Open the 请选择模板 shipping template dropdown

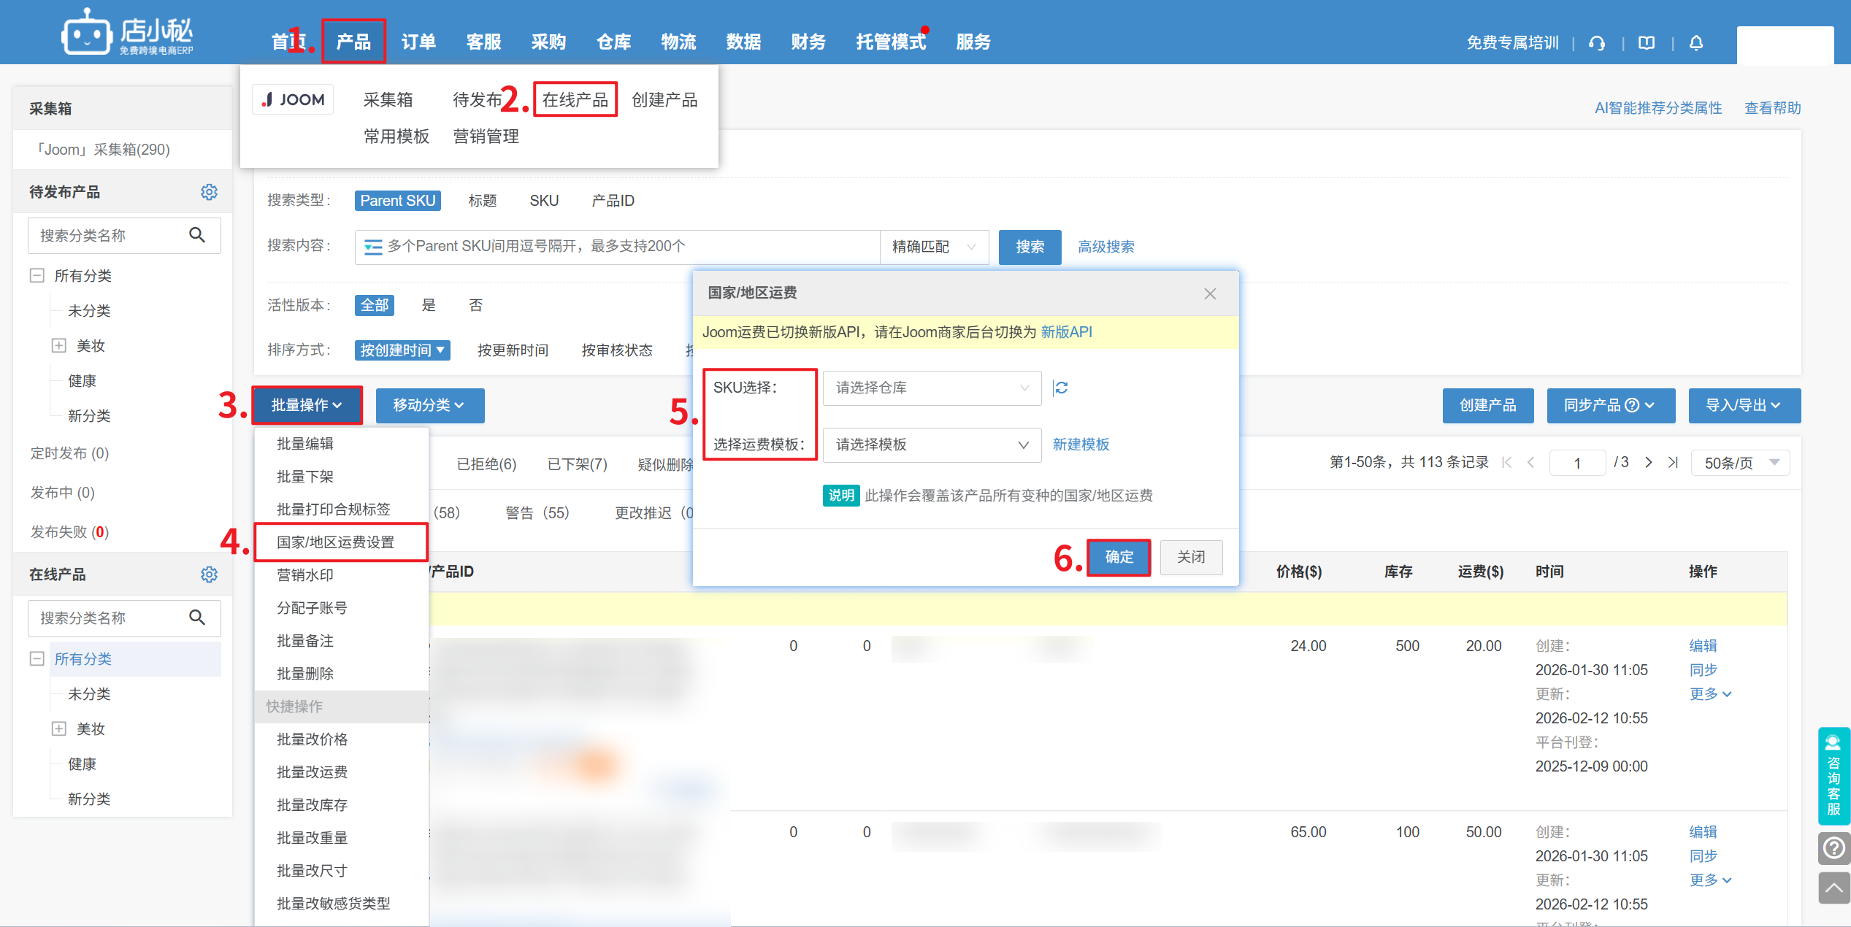(x=931, y=445)
